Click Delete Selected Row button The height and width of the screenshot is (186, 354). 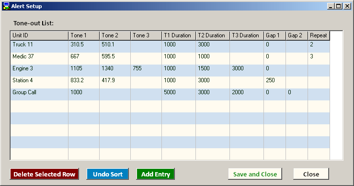point(44,174)
